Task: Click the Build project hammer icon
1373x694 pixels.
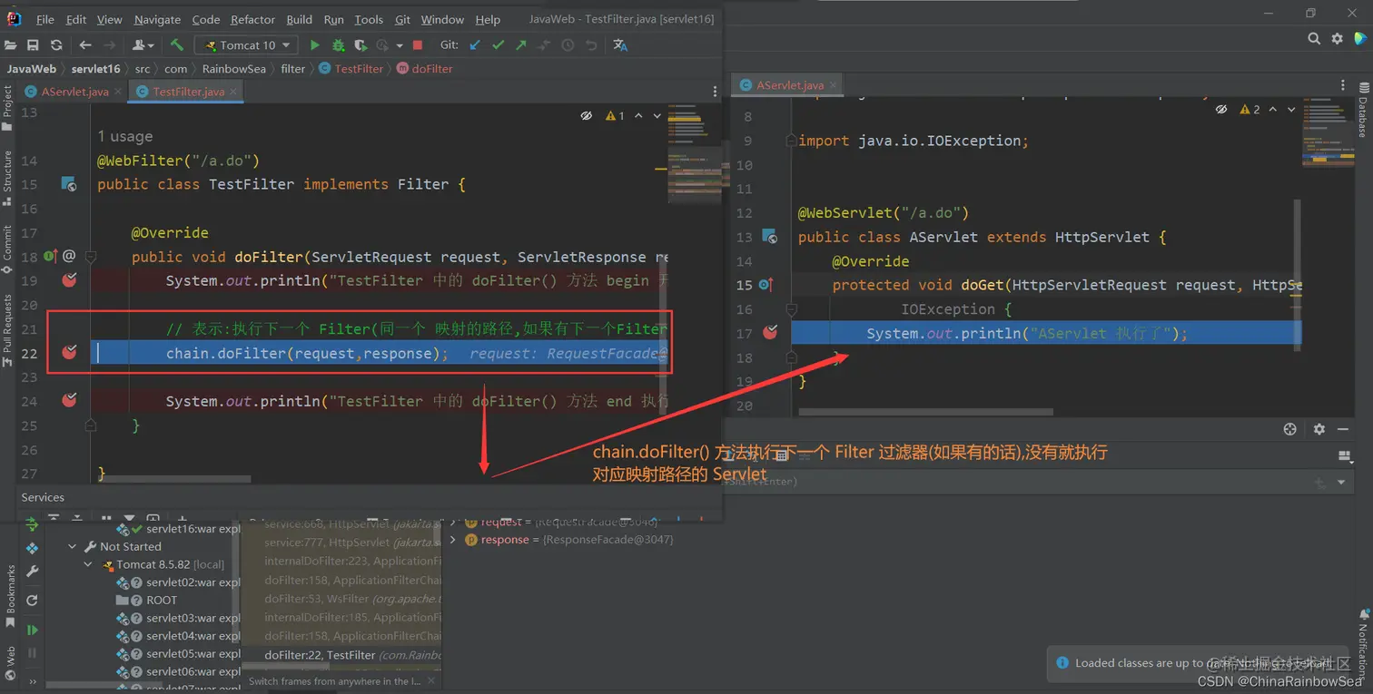Action: pyautogui.click(x=177, y=44)
